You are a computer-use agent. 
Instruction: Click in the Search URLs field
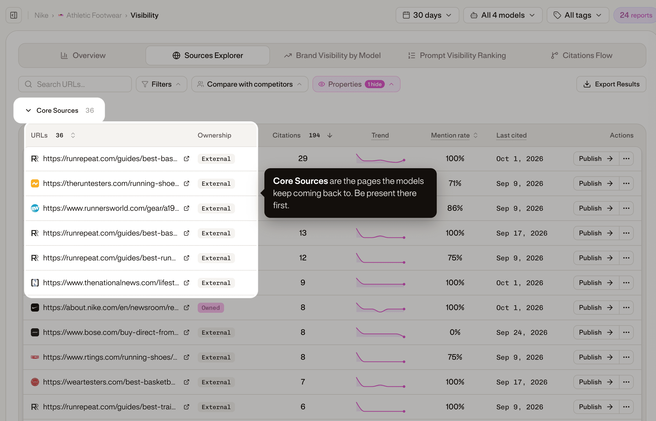pyautogui.click(x=75, y=84)
